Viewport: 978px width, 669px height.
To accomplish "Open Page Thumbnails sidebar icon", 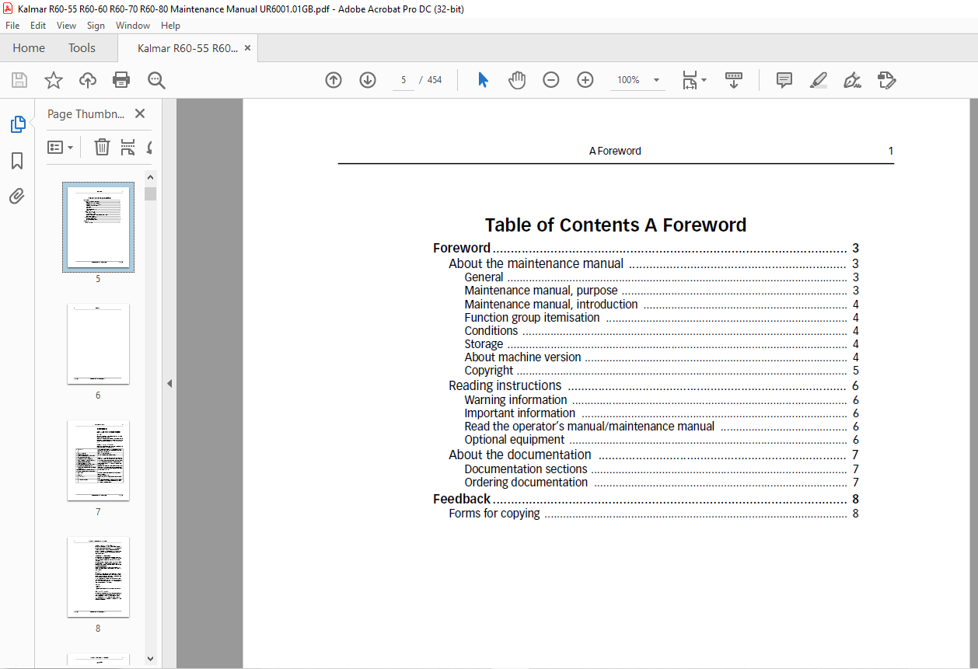I will 17,124.
